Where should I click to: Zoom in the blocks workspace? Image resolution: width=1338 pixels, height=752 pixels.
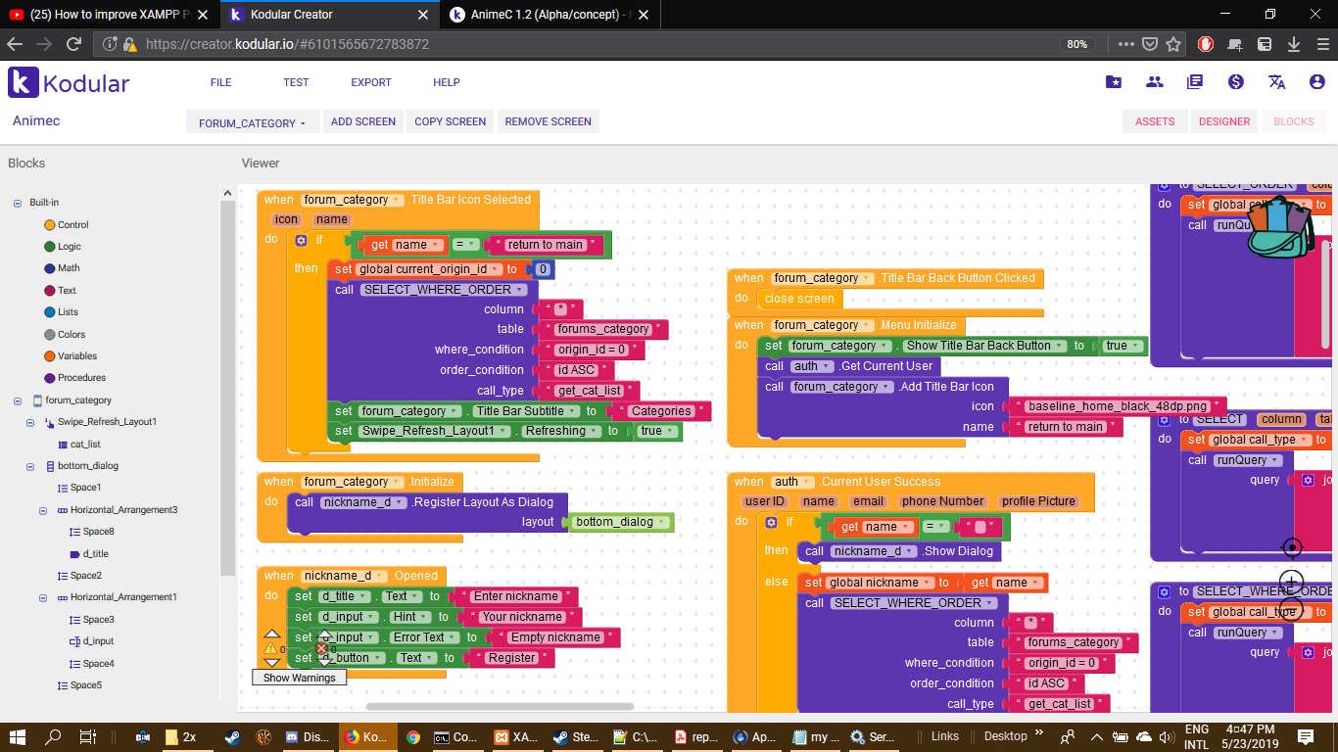pyautogui.click(x=1292, y=582)
